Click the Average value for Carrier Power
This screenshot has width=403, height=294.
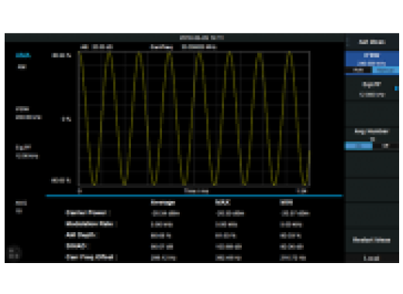165,214
